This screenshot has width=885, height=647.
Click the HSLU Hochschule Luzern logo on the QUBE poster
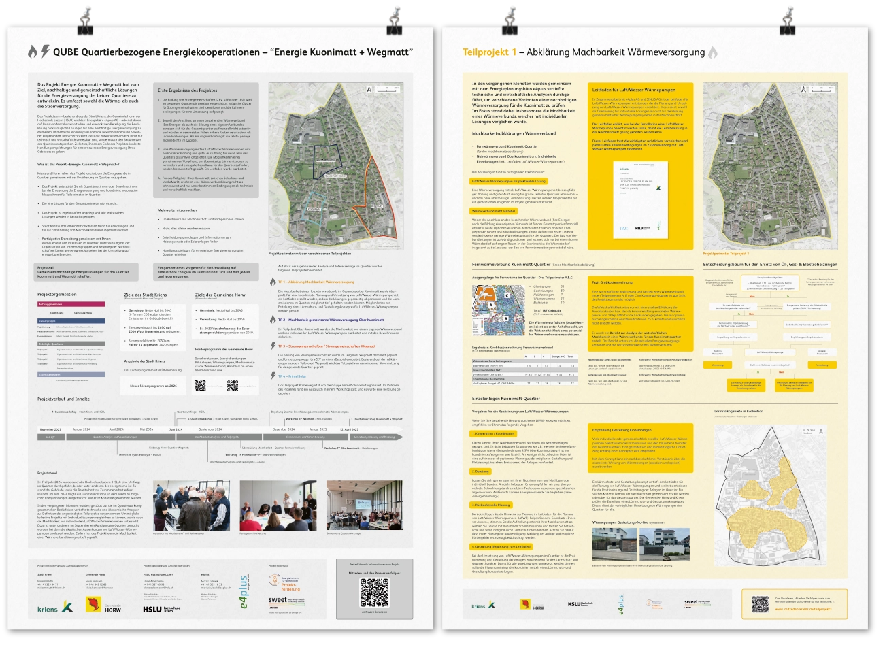coord(162,609)
